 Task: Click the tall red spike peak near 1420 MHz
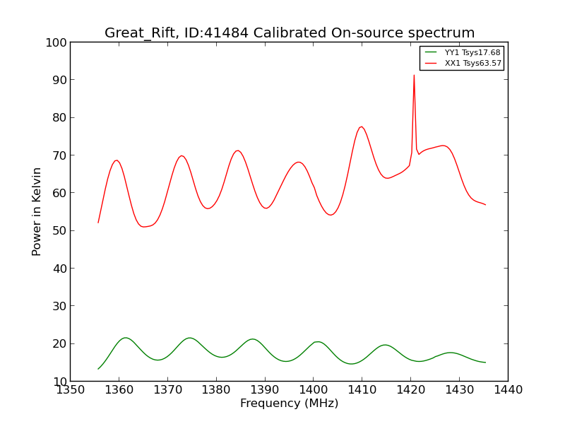414,76
